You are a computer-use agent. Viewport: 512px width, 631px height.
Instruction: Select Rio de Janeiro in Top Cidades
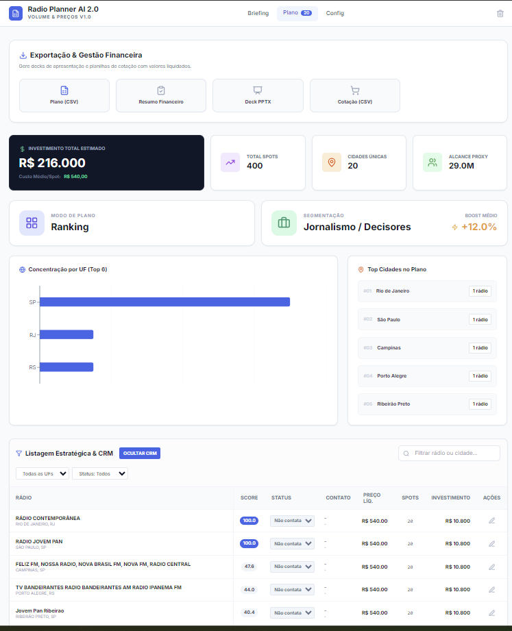click(427, 291)
